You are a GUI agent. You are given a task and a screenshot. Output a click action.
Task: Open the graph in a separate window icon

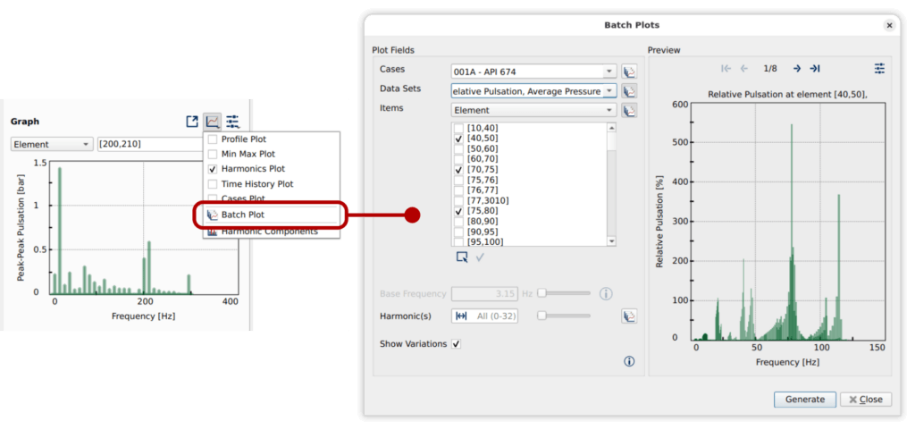tap(192, 122)
